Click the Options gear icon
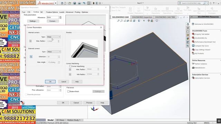This screenshot has height=124, width=221. coord(100,3)
